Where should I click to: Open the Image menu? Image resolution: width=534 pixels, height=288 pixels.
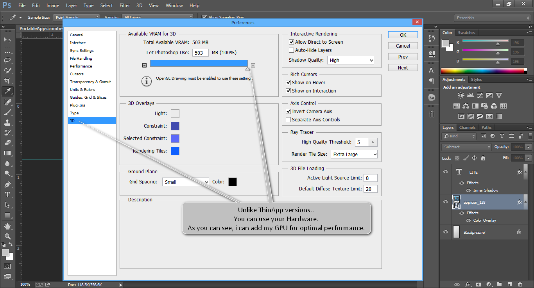(x=53, y=5)
